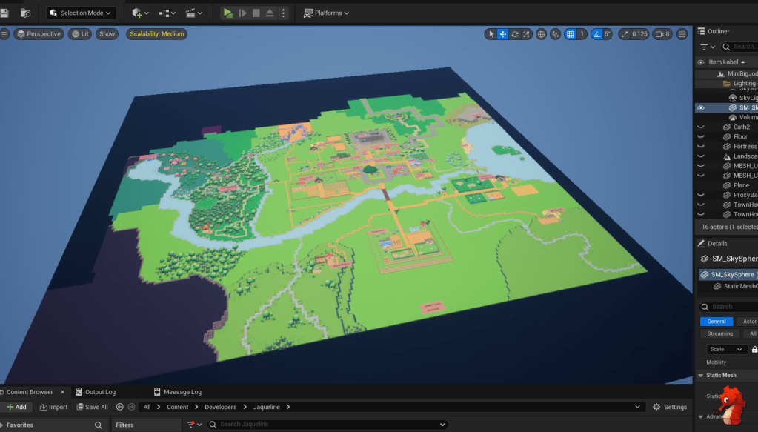Toggle rotation snap angle icon

(596, 34)
